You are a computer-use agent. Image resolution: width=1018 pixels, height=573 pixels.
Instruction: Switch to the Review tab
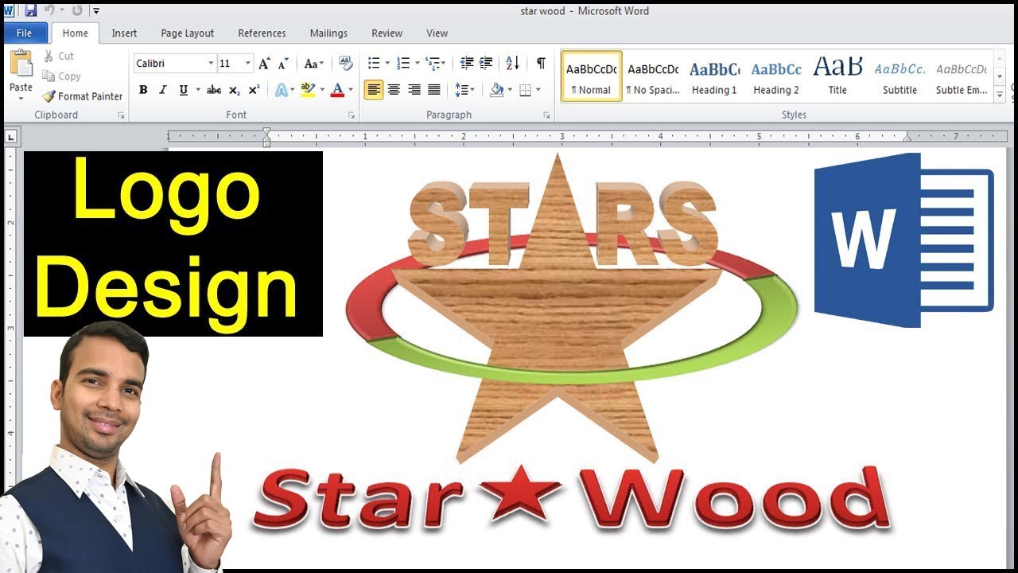[387, 33]
